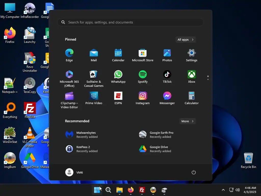
Task: Open the volume control in system tray
Action: tap(238, 190)
